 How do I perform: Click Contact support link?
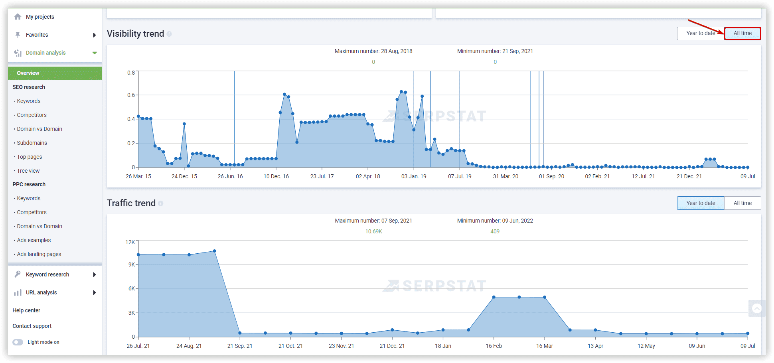(32, 326)
